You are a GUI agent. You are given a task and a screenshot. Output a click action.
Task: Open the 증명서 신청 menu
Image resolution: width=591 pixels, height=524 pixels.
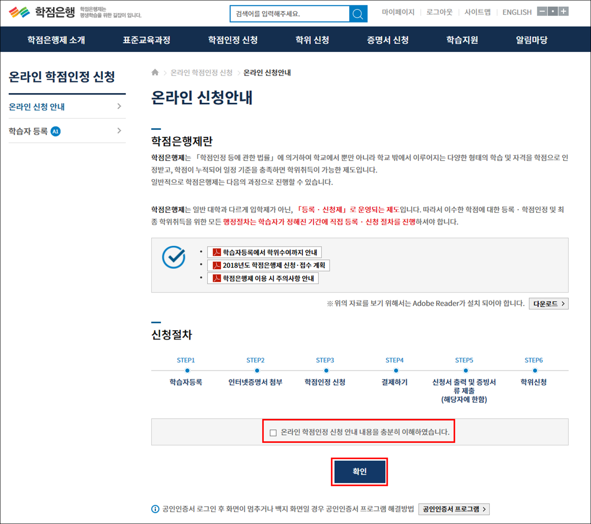pyautogui.click(x=387, y=40)
